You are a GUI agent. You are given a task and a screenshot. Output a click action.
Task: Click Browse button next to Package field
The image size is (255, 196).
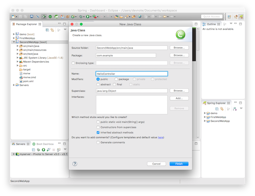(179, 55)
